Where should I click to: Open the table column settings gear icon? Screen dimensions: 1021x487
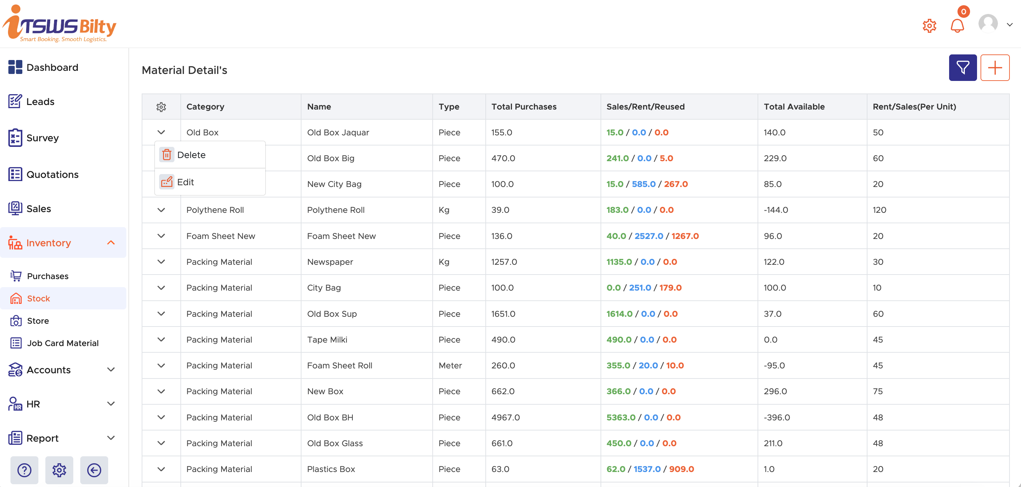pyautogui.click(x=161, y=107)
